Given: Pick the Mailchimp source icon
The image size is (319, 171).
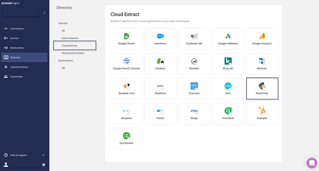Looking at the screenshot, I should tap(262, 86).
